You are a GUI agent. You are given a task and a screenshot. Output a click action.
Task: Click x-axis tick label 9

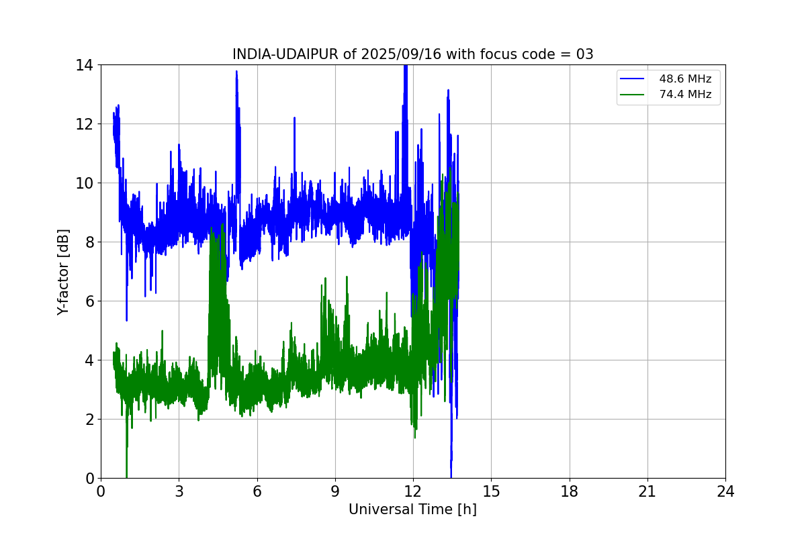point(335,491)
